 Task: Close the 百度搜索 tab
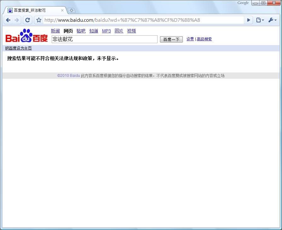(x=62, y=10)
